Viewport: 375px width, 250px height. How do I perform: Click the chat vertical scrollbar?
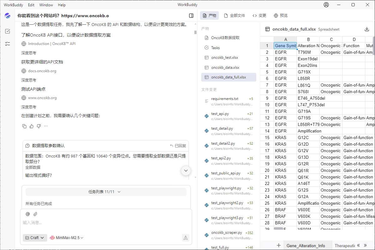pyautogui.click(x=195, y=32)
